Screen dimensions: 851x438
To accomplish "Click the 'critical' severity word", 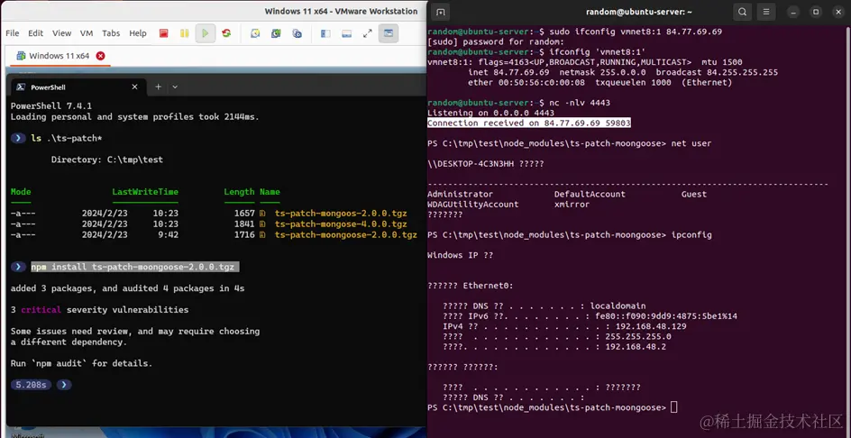I will (41, 310).
